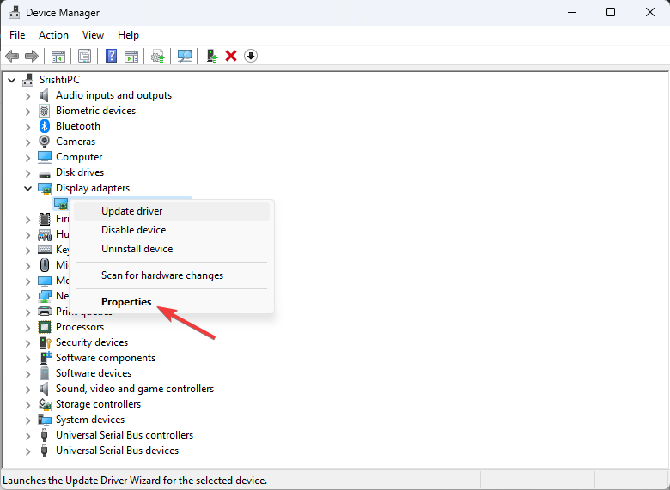670x490 pixels.
Task: Click the Device Manager title bar icon
Action: click(x=14, y=12)
